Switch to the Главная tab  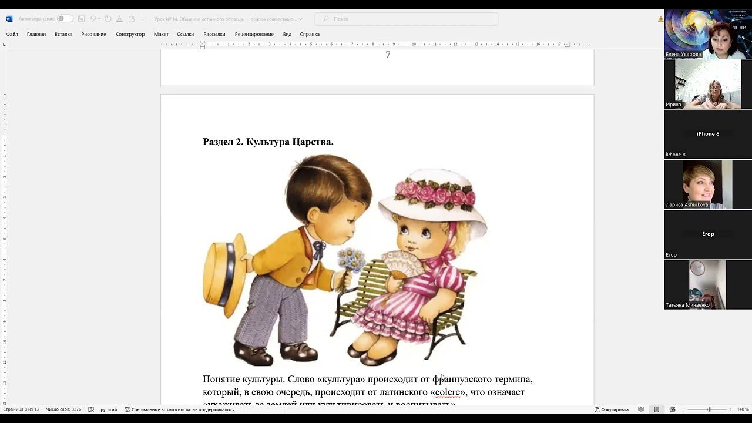tap(36, 34)
